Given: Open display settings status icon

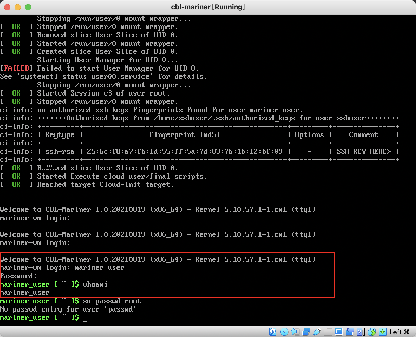Looking at the screenshot, I should pos(339,332).
